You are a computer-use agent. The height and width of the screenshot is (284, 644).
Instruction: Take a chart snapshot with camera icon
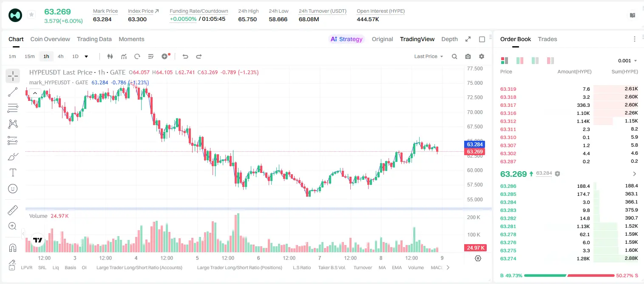[x=468, y=56]
